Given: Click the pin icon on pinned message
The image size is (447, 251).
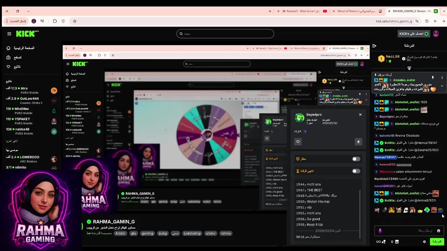Looking at the screenshot, I should click(x=432, y=77).
